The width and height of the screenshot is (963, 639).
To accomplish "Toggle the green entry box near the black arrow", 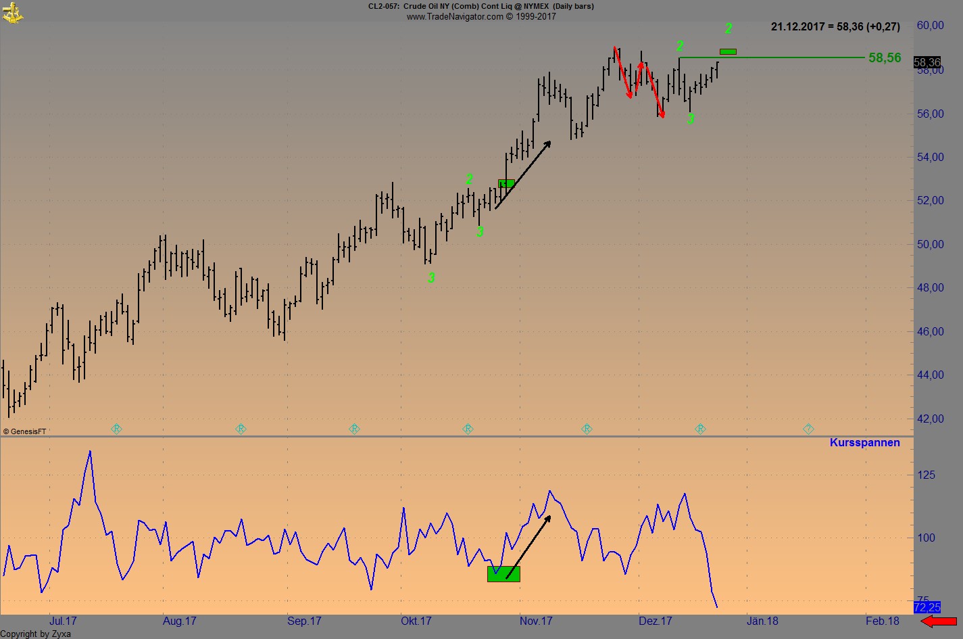I will coord(507,183).
